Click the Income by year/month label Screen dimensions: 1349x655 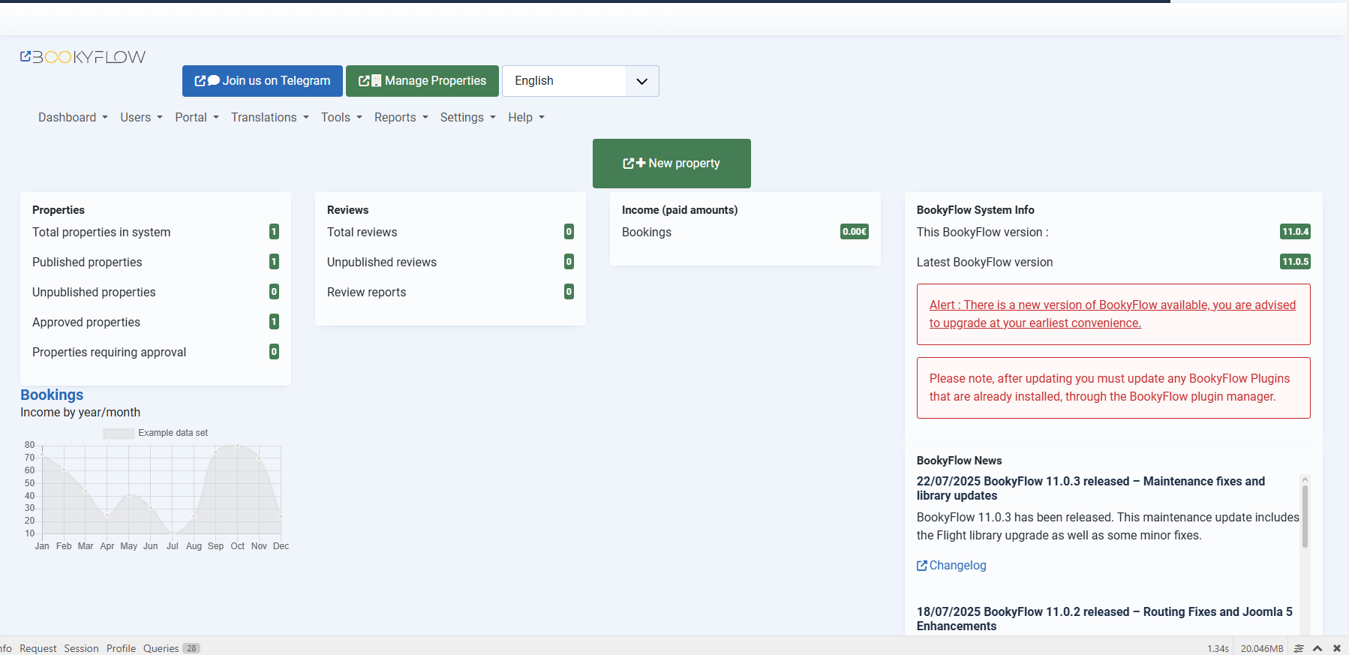[x=80, y=413]
